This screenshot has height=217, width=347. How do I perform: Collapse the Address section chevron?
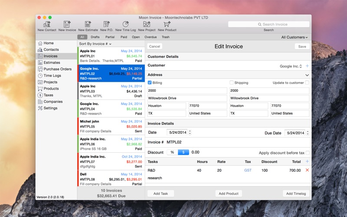pos(307,75)
